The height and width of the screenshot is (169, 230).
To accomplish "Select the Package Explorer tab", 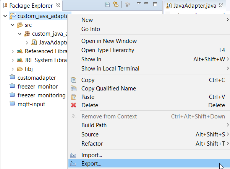I will pyautogui.click(x=31, y=6).
